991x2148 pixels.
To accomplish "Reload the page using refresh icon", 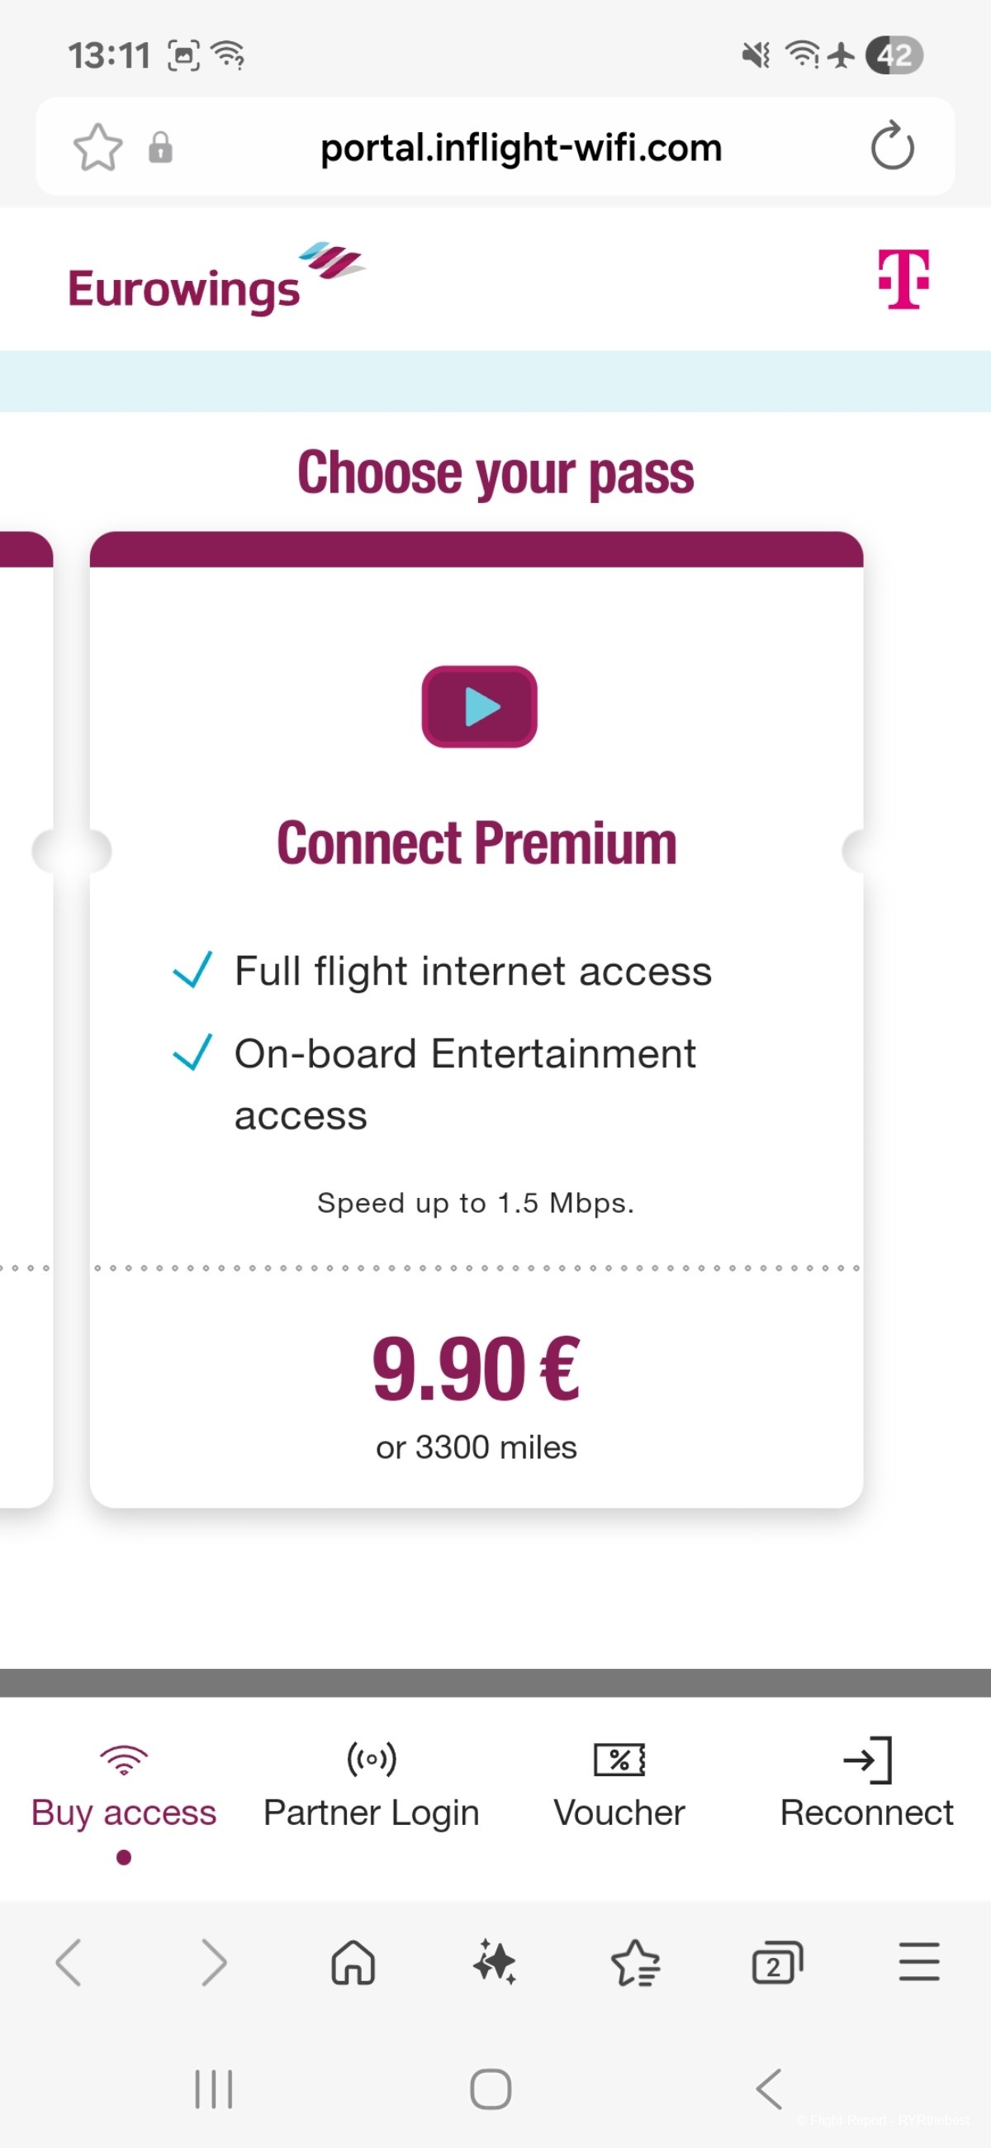I will point(892,146).
